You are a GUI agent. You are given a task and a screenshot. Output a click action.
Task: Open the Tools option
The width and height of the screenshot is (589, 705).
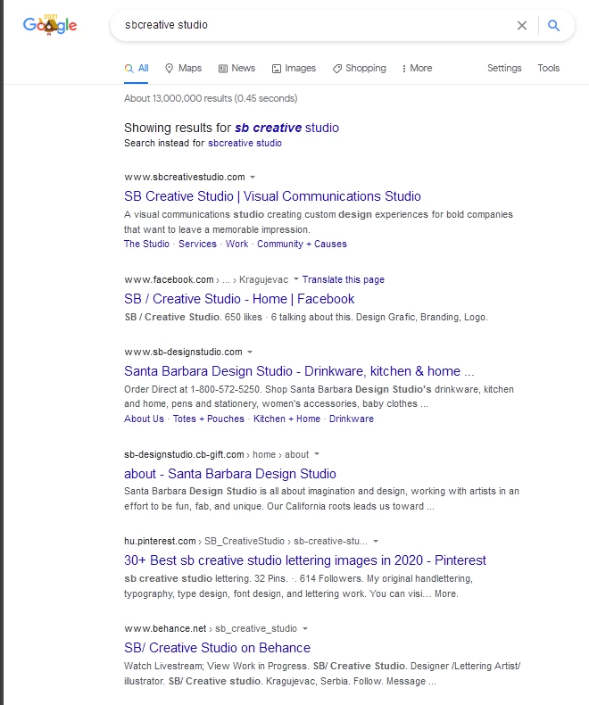click(x=549, y=69)
